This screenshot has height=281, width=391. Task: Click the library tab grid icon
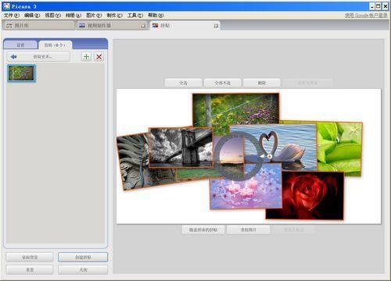pos(9,26)
